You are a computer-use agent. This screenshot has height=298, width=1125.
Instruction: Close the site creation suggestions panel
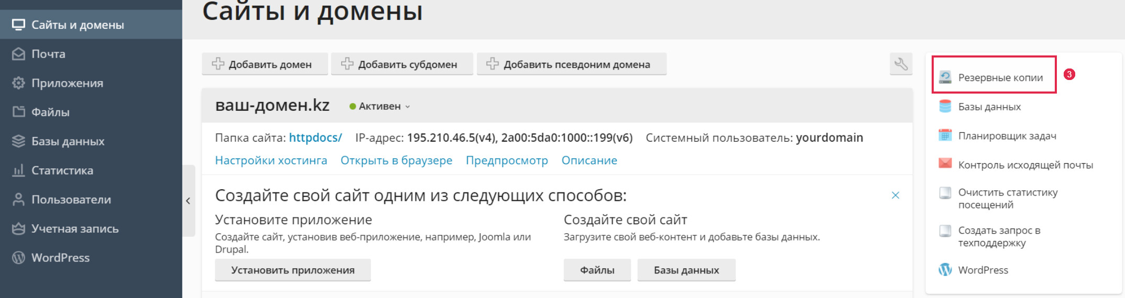pyautogui.click(x=895, y=195)
